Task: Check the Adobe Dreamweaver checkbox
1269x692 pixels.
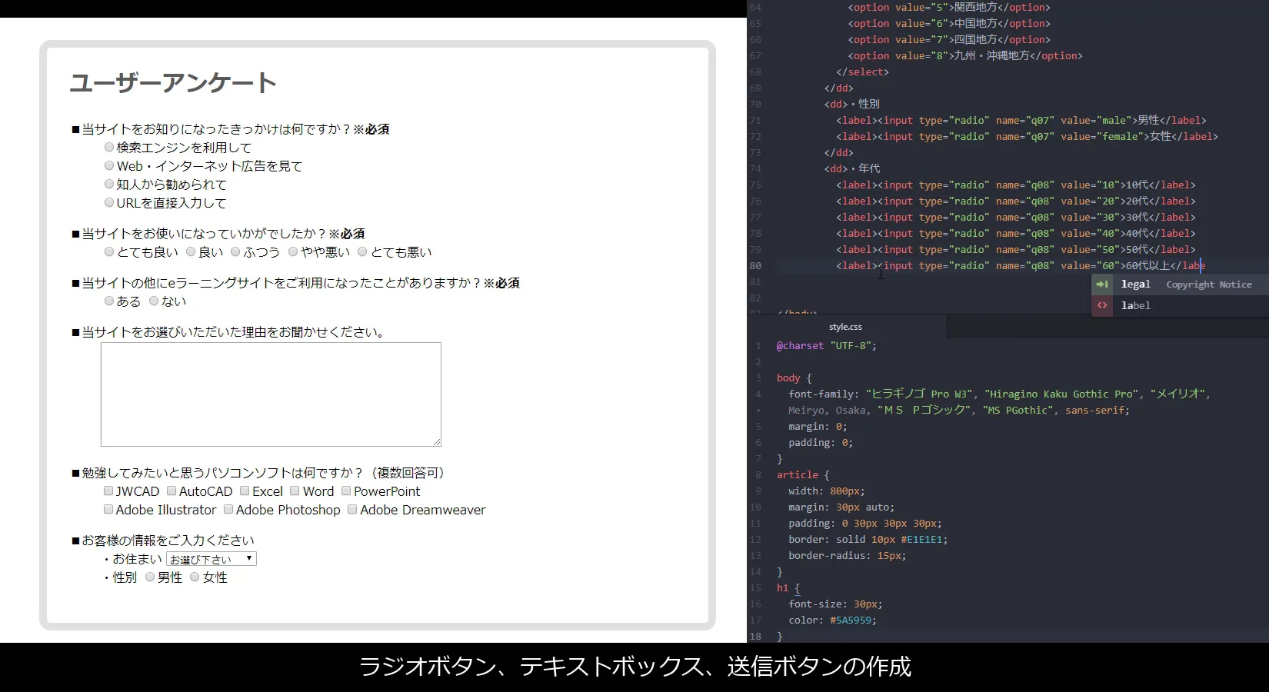Action: click(352, 509)
